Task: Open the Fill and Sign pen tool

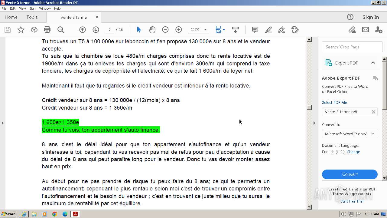Action: click(281, 30)
